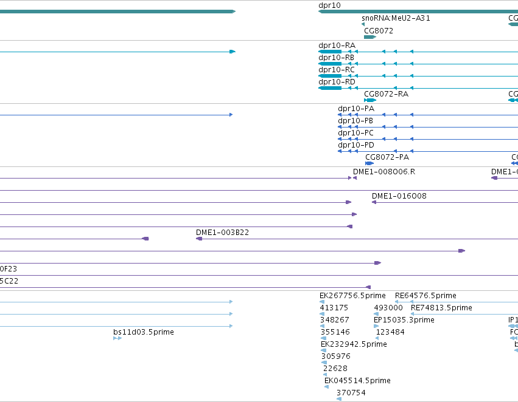Click the dpr10 gene label

click(x=329, y=5)
